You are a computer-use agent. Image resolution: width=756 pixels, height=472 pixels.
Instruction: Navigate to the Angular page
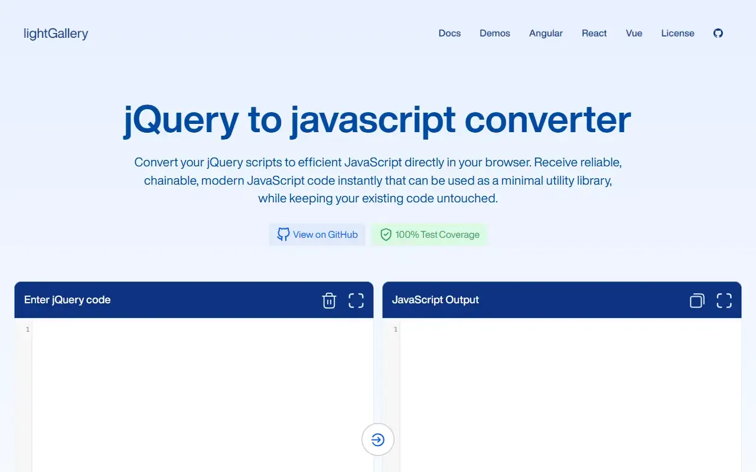[546, 33]
